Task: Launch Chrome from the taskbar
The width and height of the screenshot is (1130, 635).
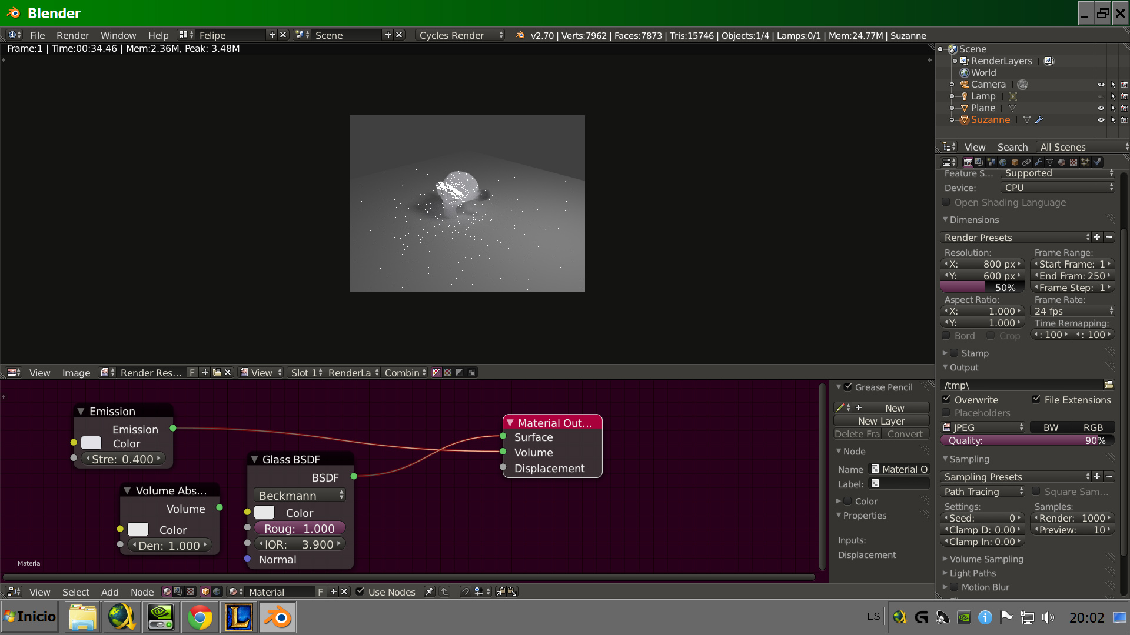Action: click(x=200, y=617)
